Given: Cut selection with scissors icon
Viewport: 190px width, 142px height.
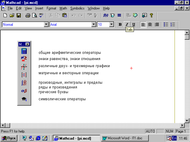Looking at the screenshot, I should (51, 15).
